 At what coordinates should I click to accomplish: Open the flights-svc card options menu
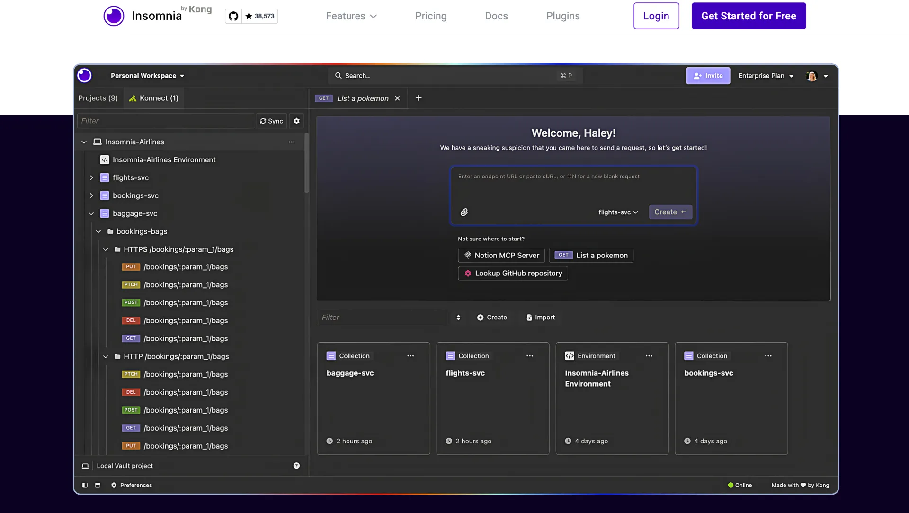coord(530,356)
